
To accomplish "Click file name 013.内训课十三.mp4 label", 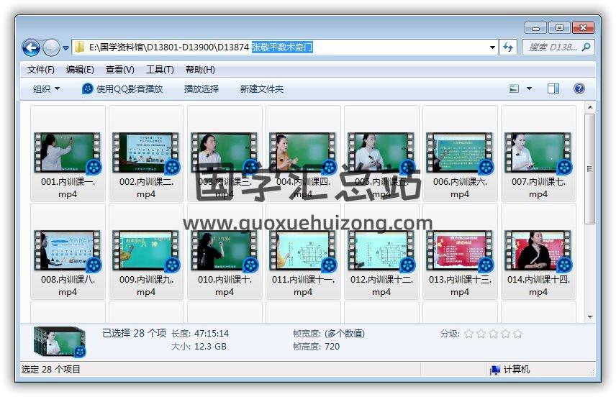I will tap(460, 286).
